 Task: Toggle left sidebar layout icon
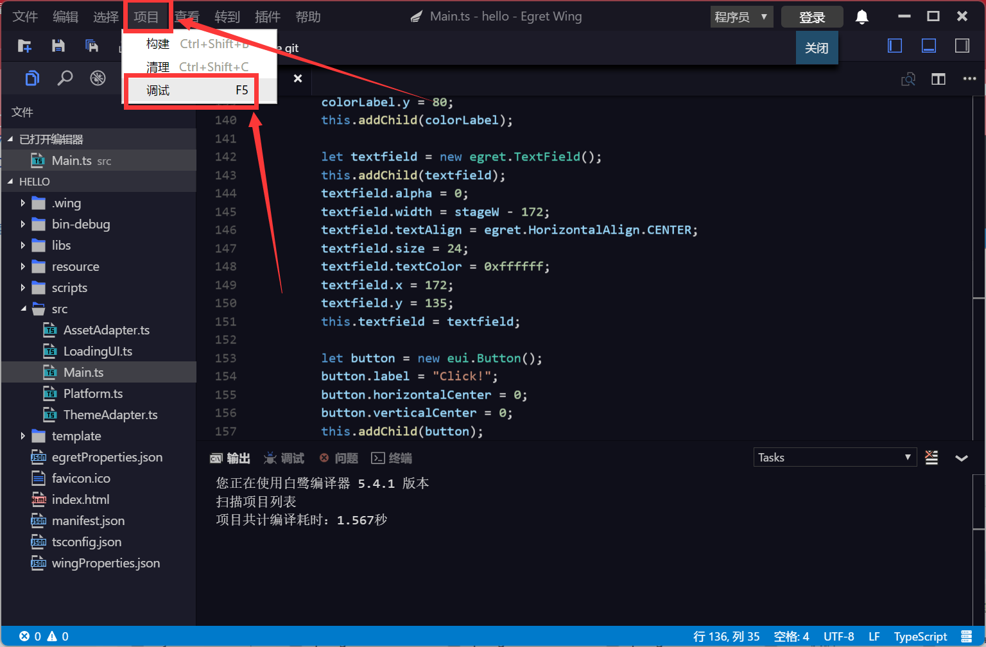coord(895,46)
